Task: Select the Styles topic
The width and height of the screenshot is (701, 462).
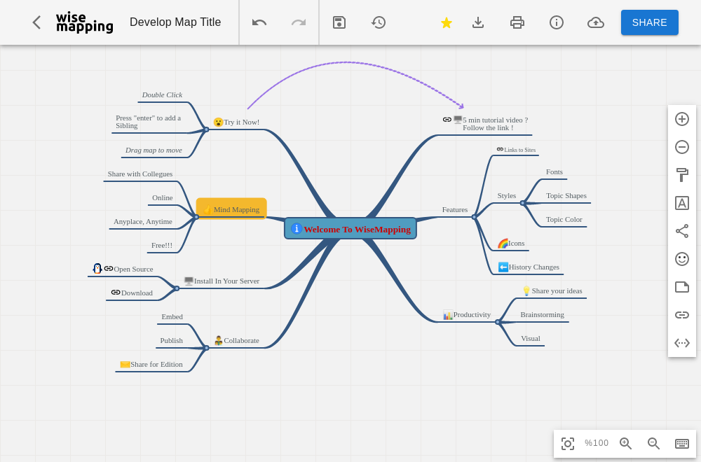Action: coord(507,196)
